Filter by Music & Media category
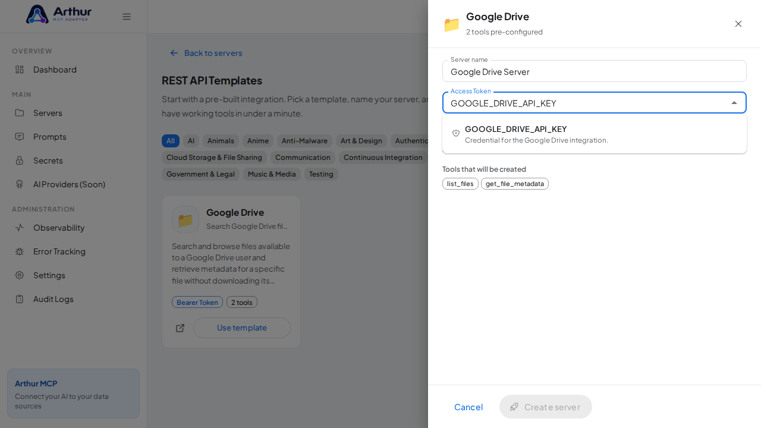 coord(272,174)
